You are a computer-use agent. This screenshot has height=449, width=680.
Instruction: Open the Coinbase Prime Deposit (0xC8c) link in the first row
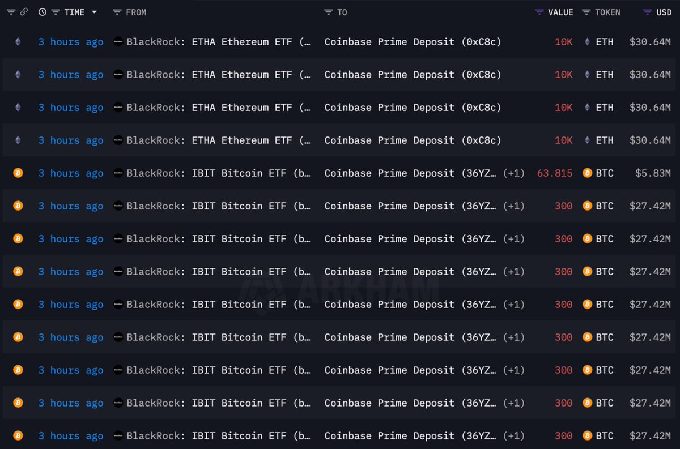coord(413,42)
